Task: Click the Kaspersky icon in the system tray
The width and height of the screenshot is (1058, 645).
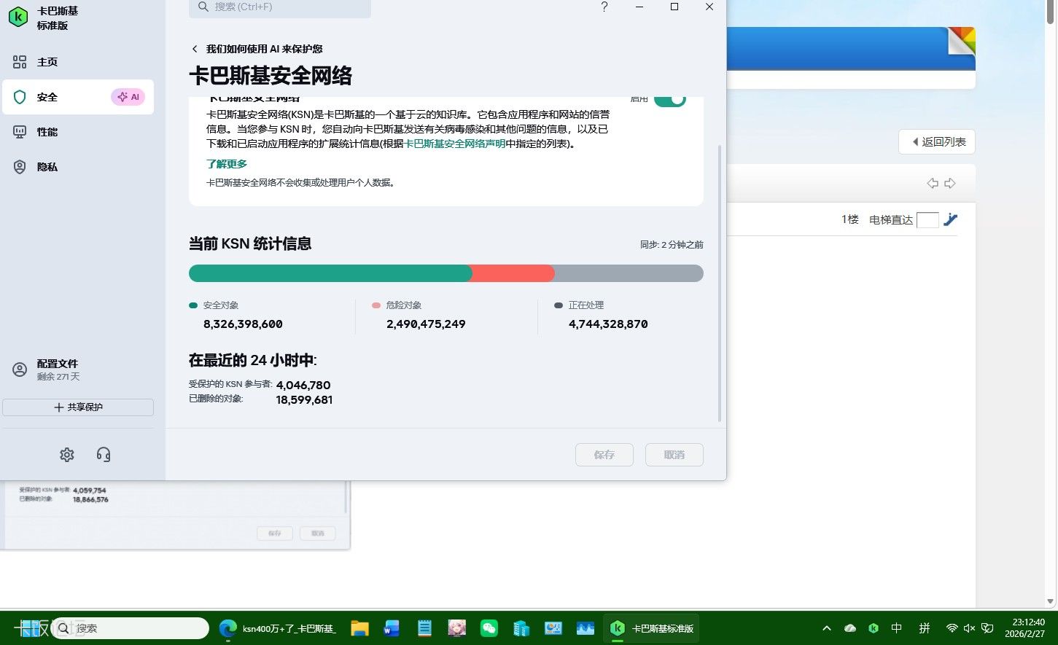Action: 874,628
